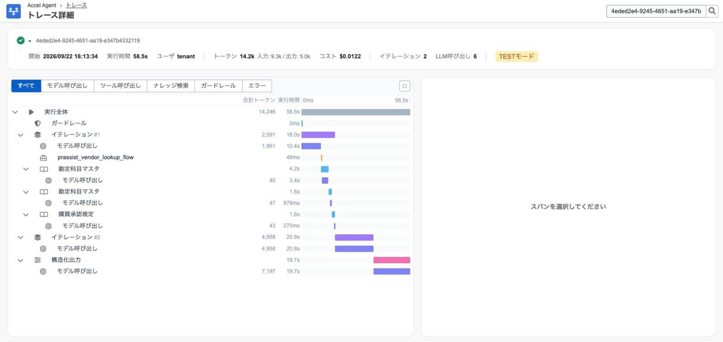Click the book icon beside 購買承認規定
The height and width of the screenshot is (342, 723).
tap(44, 214)
